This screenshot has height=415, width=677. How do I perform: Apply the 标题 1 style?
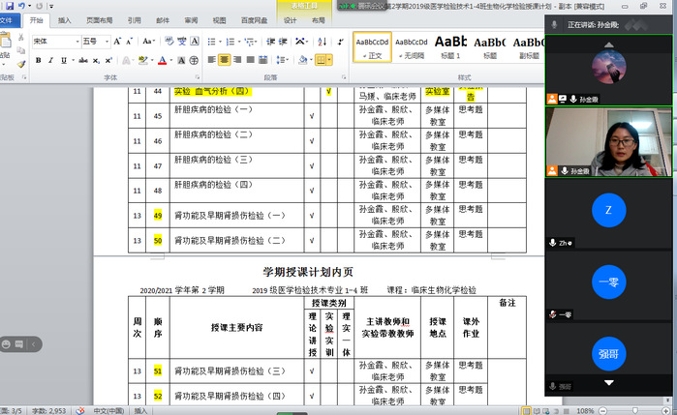(450, 44)
